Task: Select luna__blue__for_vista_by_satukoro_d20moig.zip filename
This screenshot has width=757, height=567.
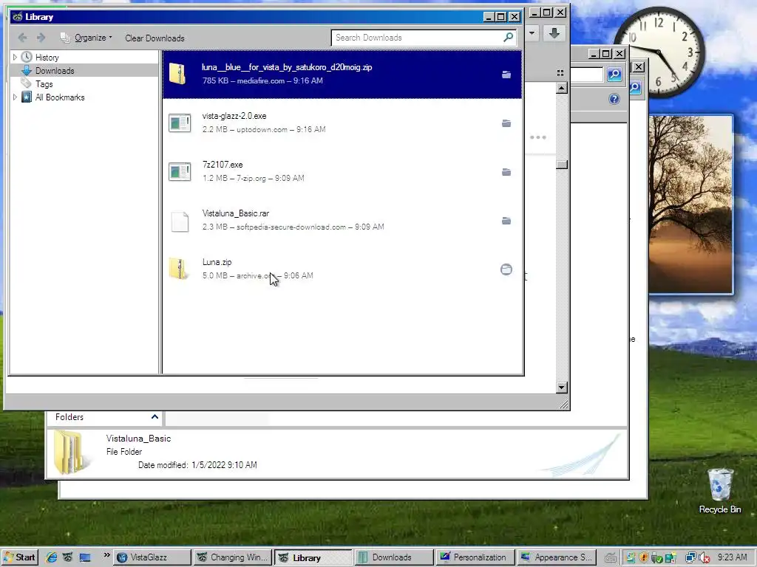Action: coord(287,67)
